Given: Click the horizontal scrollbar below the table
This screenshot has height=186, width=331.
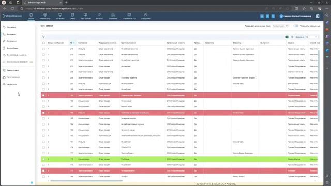Looking at the screenshot, I should [86, 180].
